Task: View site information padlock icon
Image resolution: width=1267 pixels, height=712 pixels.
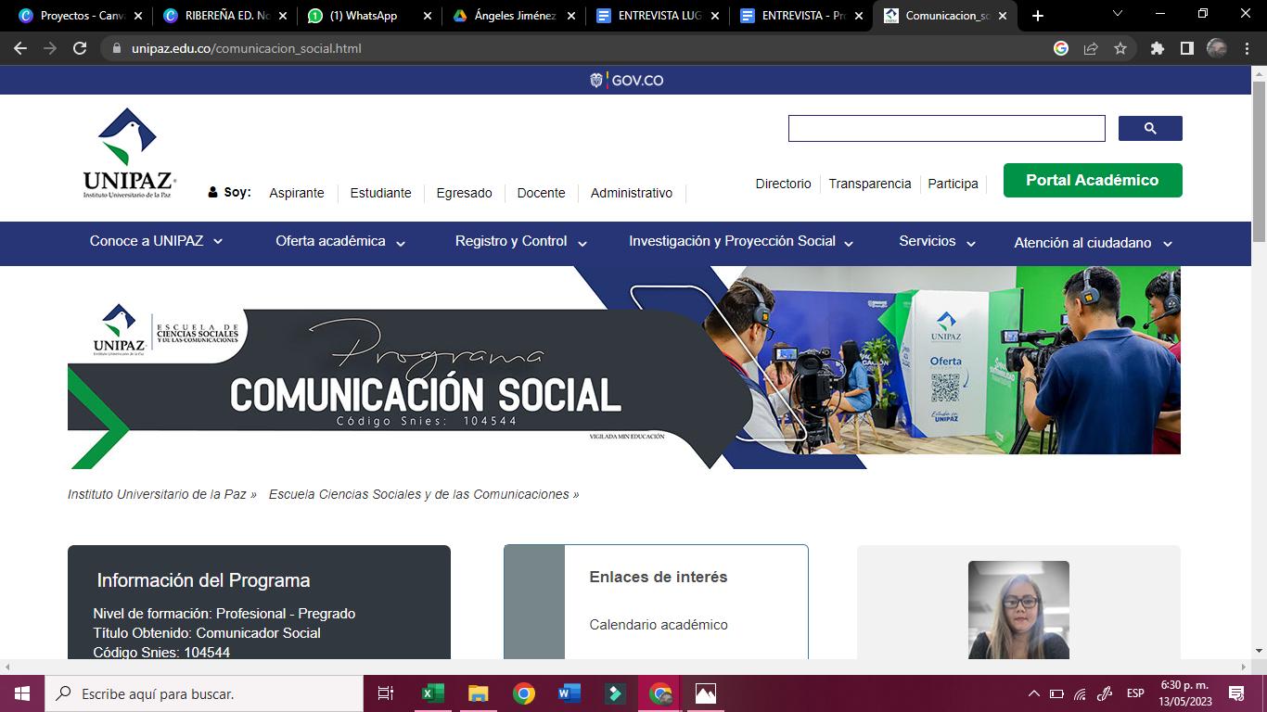Action: 116,48
